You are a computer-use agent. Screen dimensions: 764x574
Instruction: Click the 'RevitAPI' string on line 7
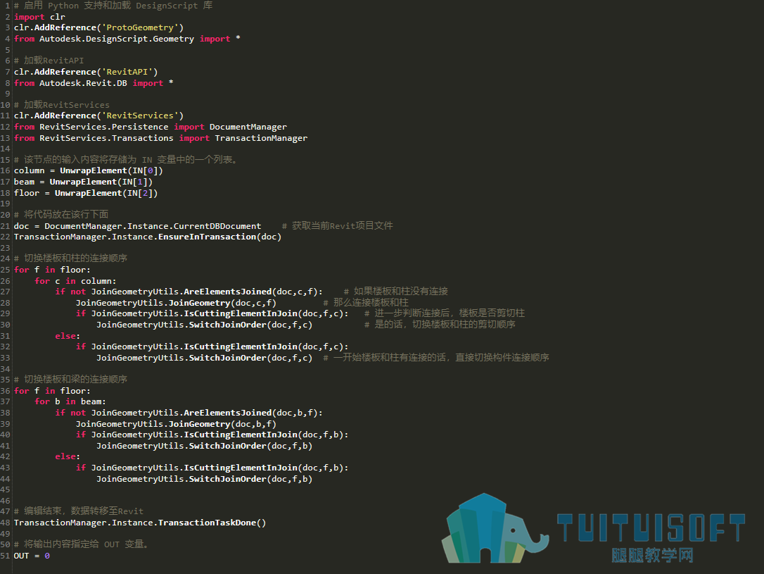[129, 72]
